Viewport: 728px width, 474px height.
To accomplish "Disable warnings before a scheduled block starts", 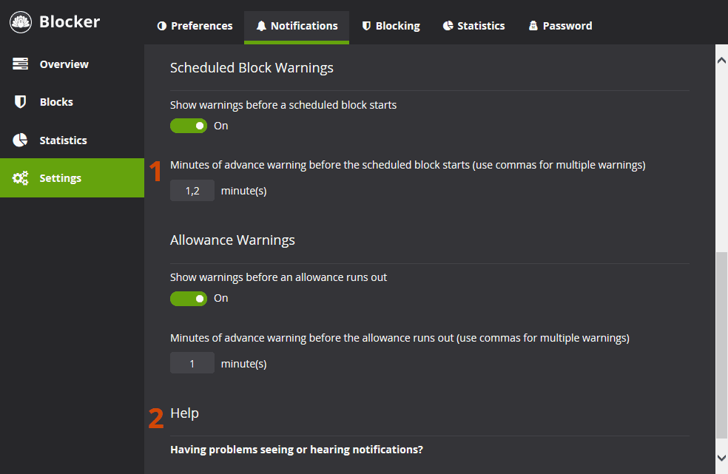I will point(189,126).
